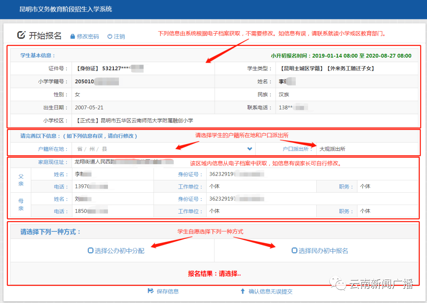Click the 小升初报名时间 date range text

[341, 56]
